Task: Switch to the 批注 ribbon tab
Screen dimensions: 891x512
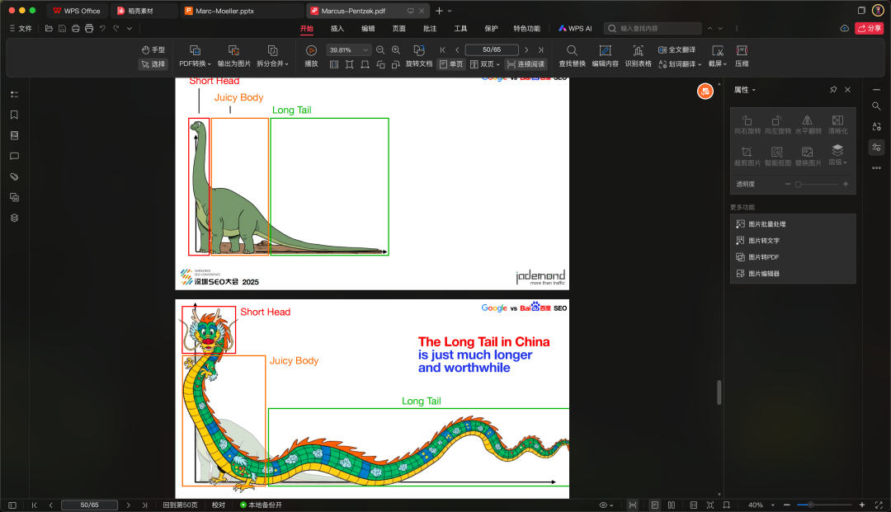Action: point(430,28)
